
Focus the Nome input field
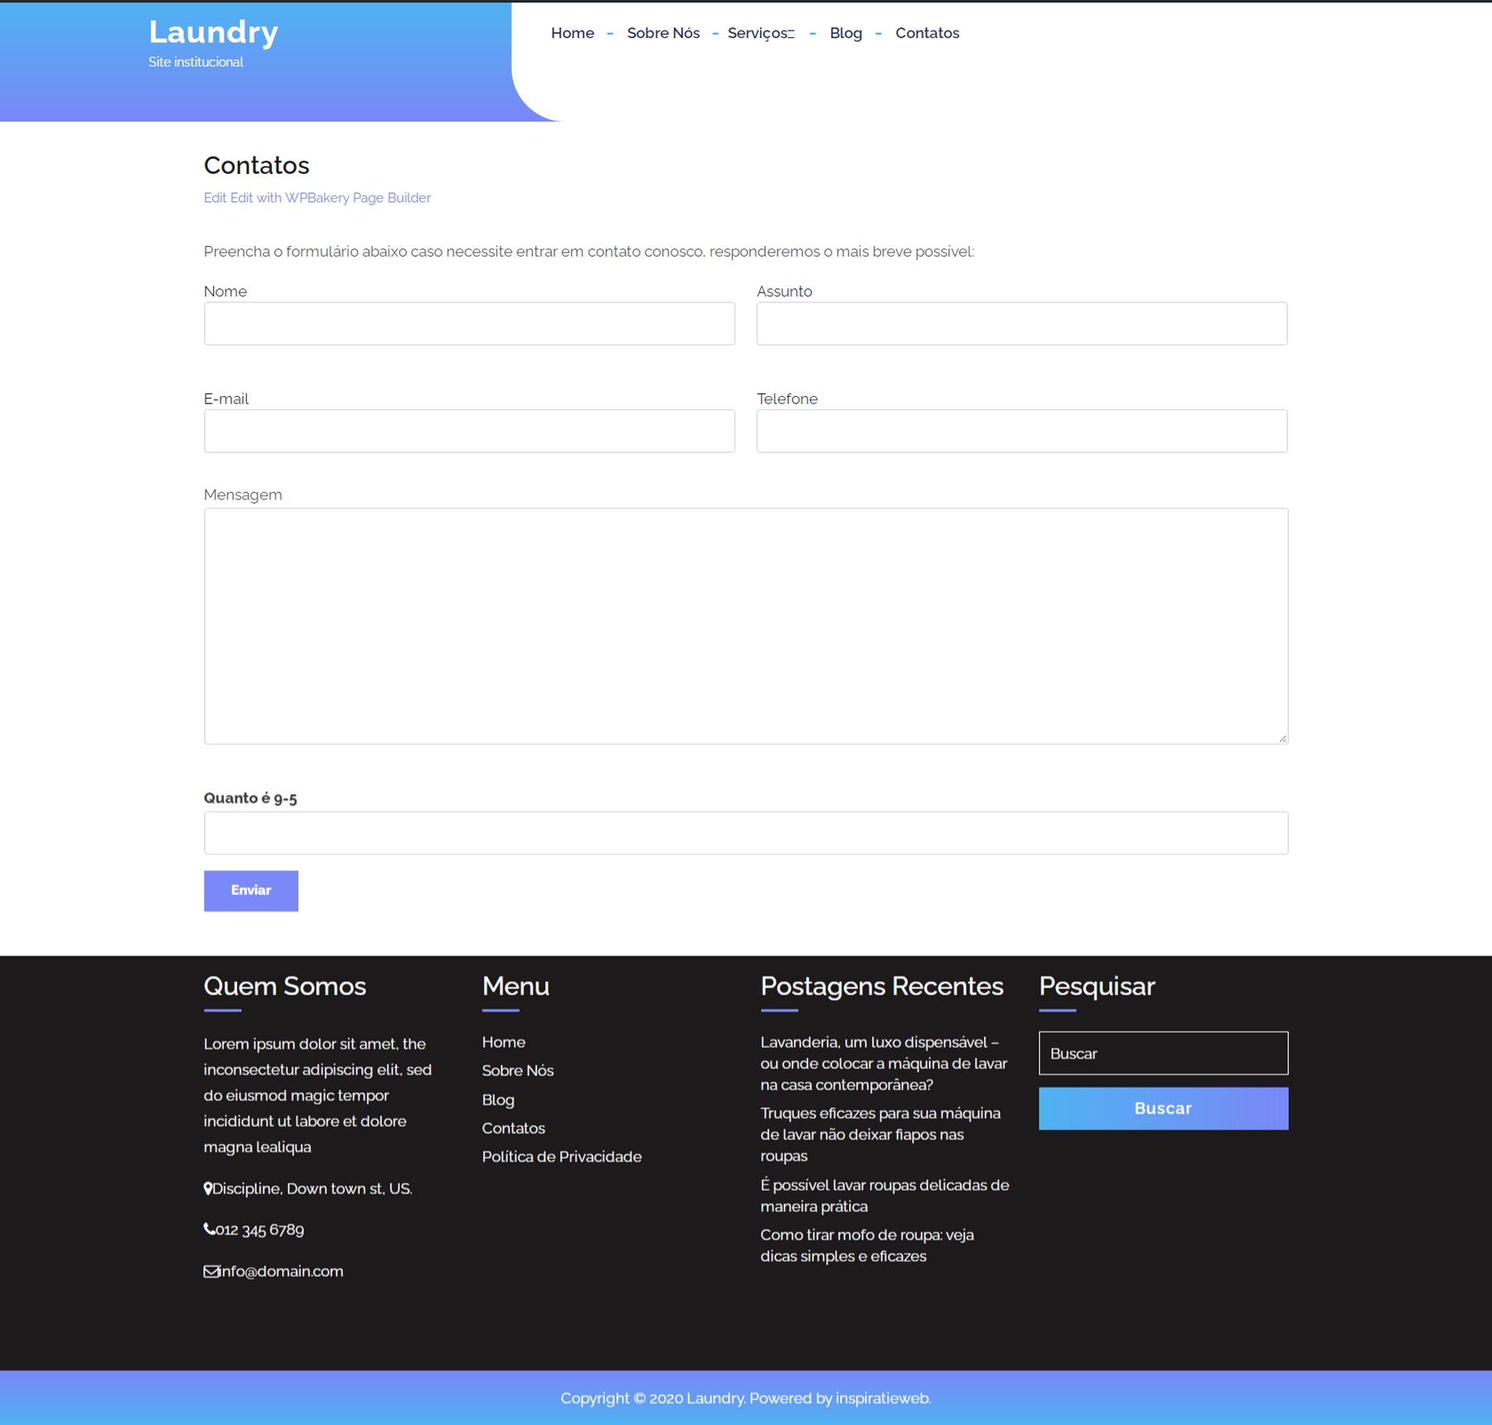coord(469,323)
